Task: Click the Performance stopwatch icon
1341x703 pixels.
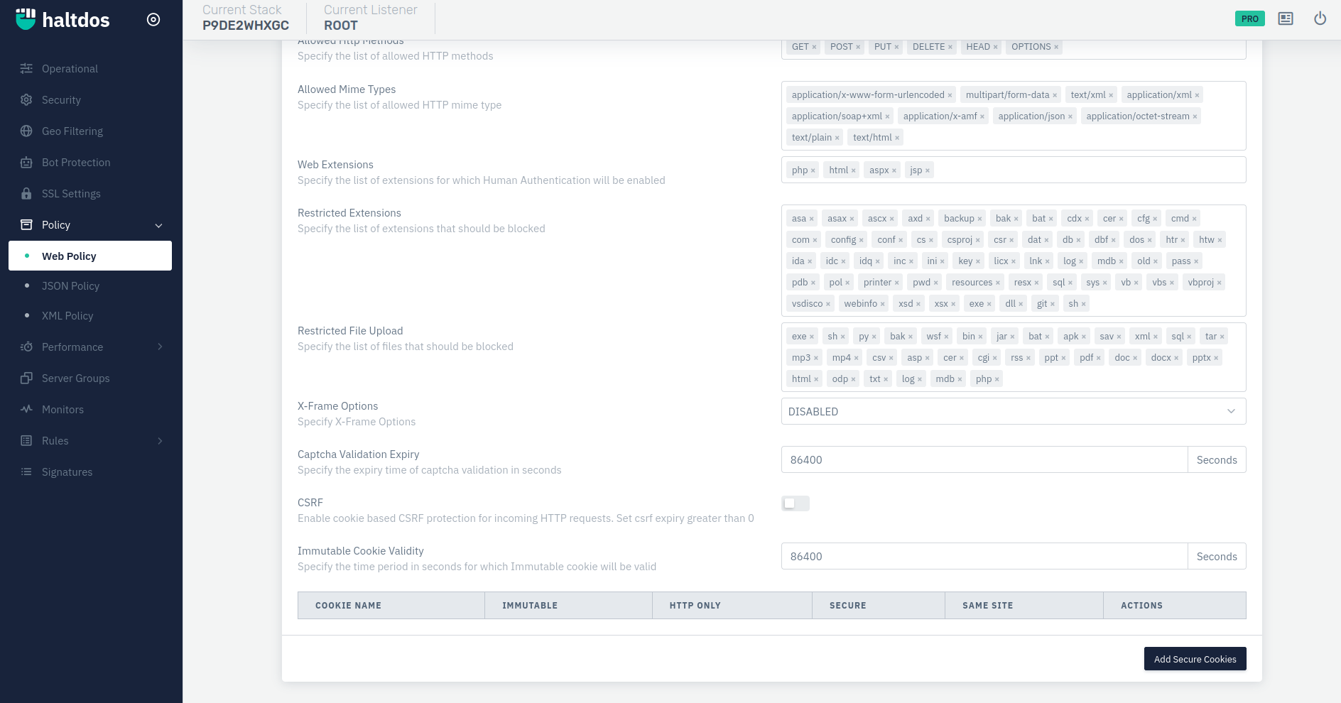Action: 26,347
